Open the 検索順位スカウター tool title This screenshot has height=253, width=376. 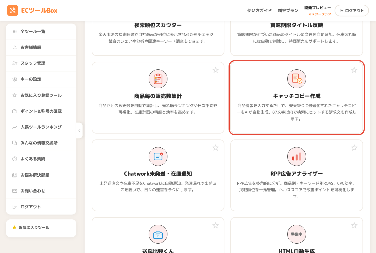(158, 25)
